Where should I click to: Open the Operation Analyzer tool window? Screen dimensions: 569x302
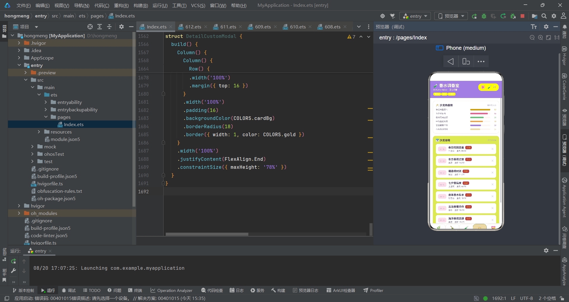tap(172, 290)
